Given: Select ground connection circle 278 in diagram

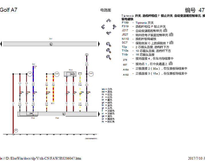Looking at the screenshot, I should (30, 74).
